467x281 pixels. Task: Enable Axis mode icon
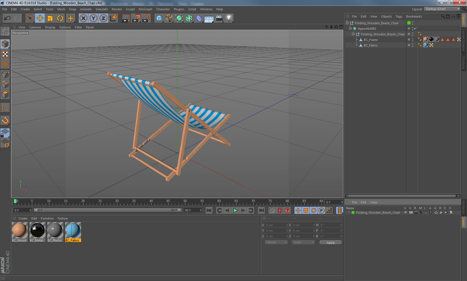coord(5,108)
